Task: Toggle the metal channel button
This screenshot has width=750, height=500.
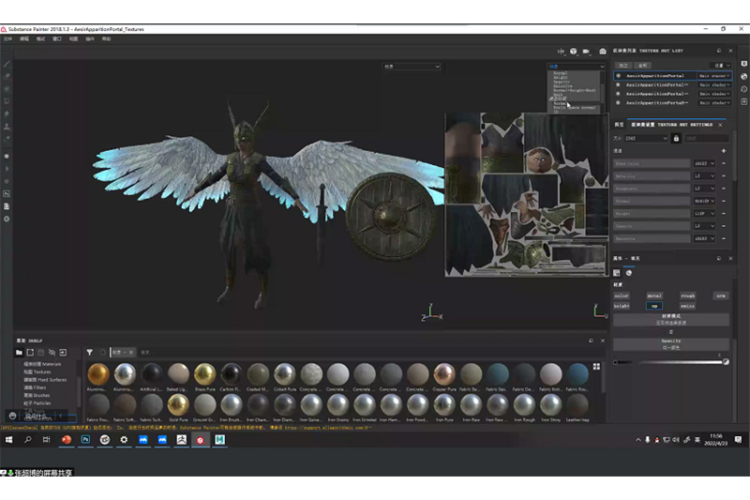Action: click(x=654, y=295)
